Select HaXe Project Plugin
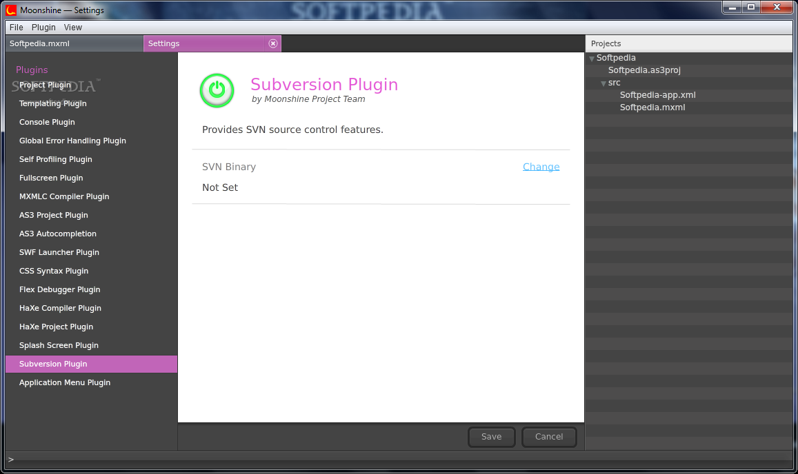Image resolution: width=798 pixels, height=474 pixels. 91,327
